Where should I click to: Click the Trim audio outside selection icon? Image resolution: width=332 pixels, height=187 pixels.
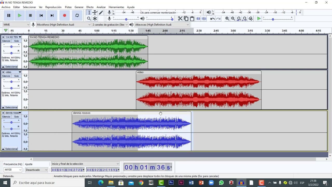pos(198,18)
